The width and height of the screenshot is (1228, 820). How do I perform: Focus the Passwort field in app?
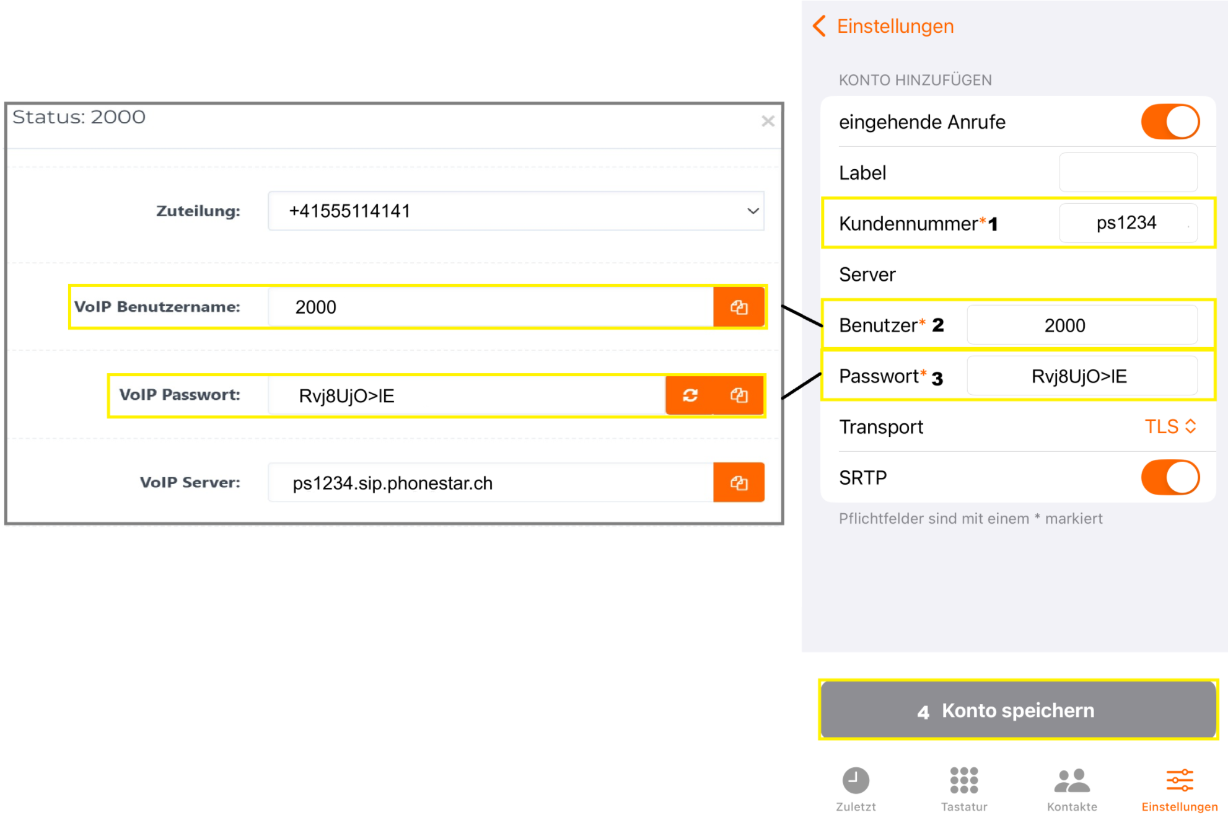click(x=1082, y=376)
